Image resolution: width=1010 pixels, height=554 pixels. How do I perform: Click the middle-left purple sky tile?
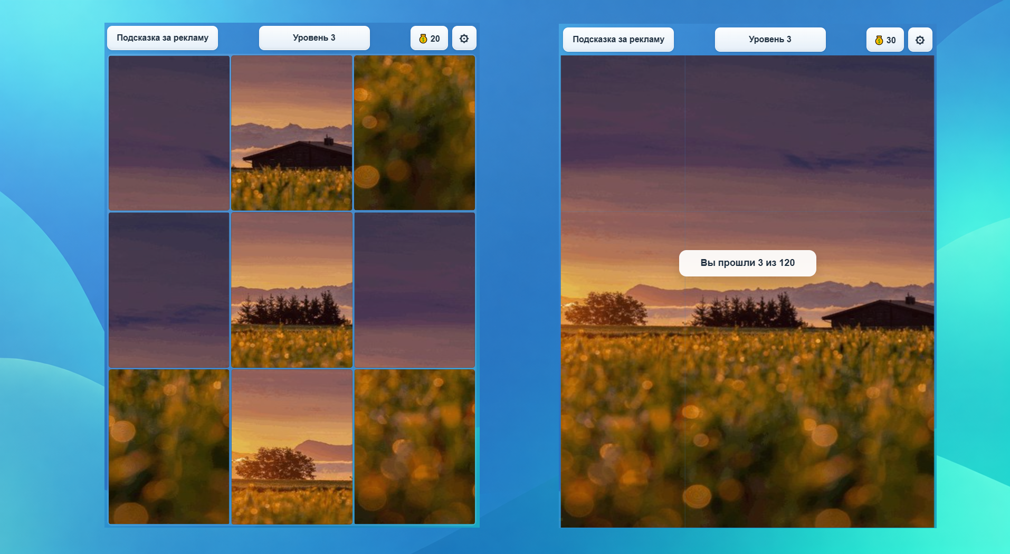[x=168, y=289]
